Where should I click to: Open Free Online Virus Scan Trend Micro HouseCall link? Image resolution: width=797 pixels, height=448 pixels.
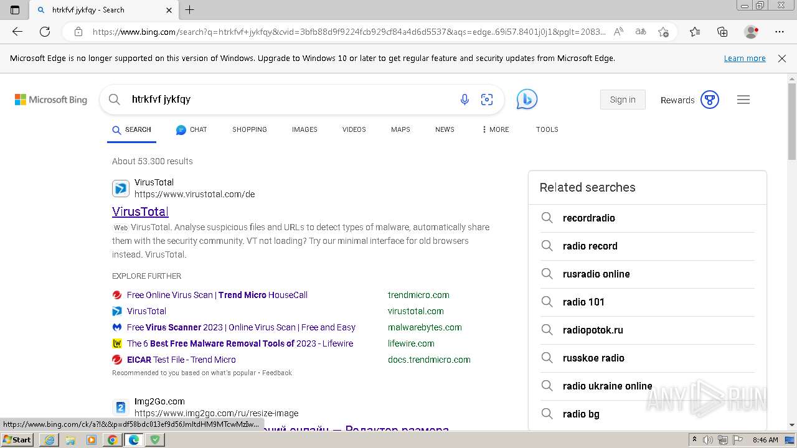tap(217, 295)
